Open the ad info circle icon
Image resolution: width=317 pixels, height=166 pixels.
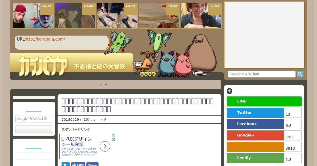113,140
